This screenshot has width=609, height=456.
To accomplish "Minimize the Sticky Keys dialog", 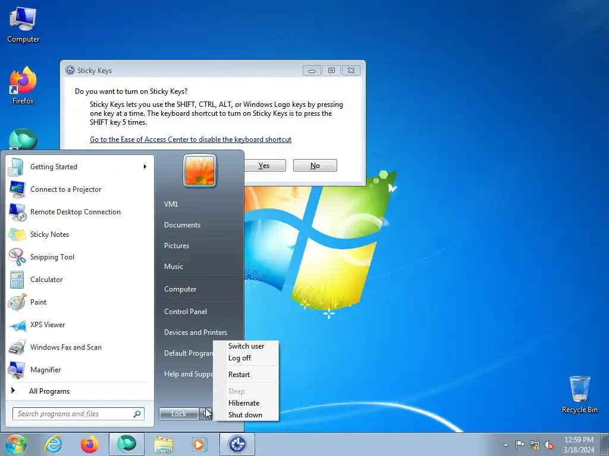I will (312, 71).
